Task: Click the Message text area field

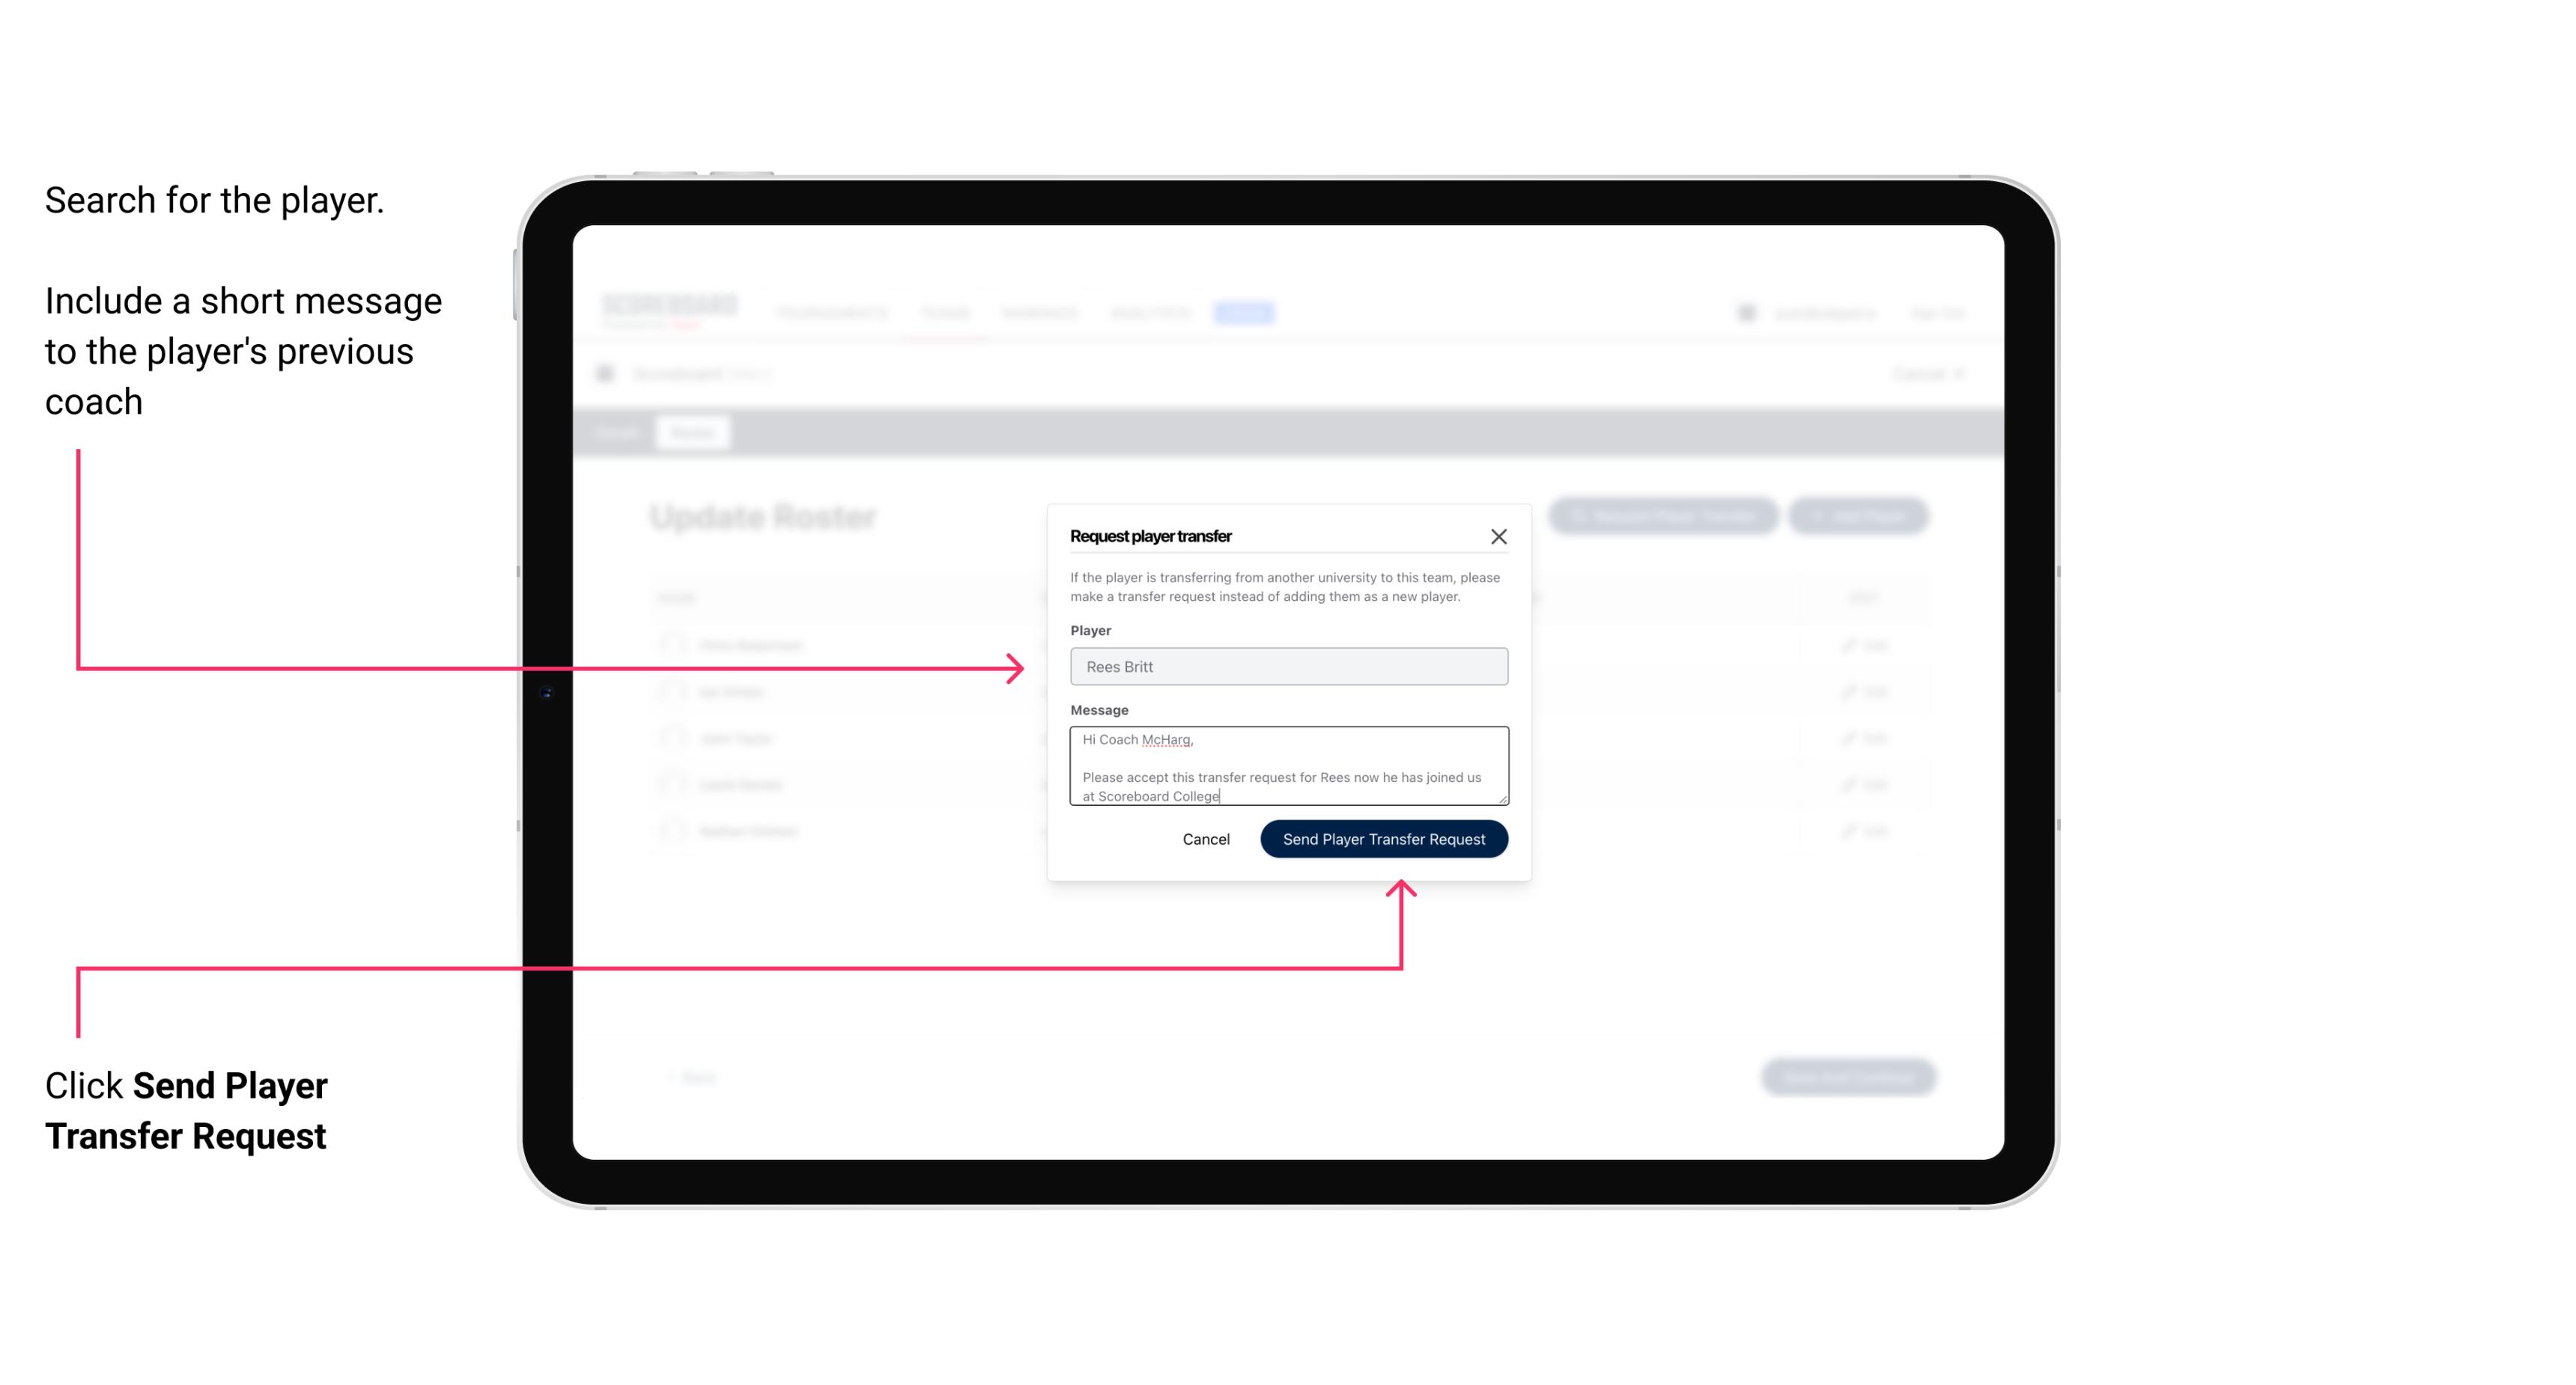Action: [1287, 766]
